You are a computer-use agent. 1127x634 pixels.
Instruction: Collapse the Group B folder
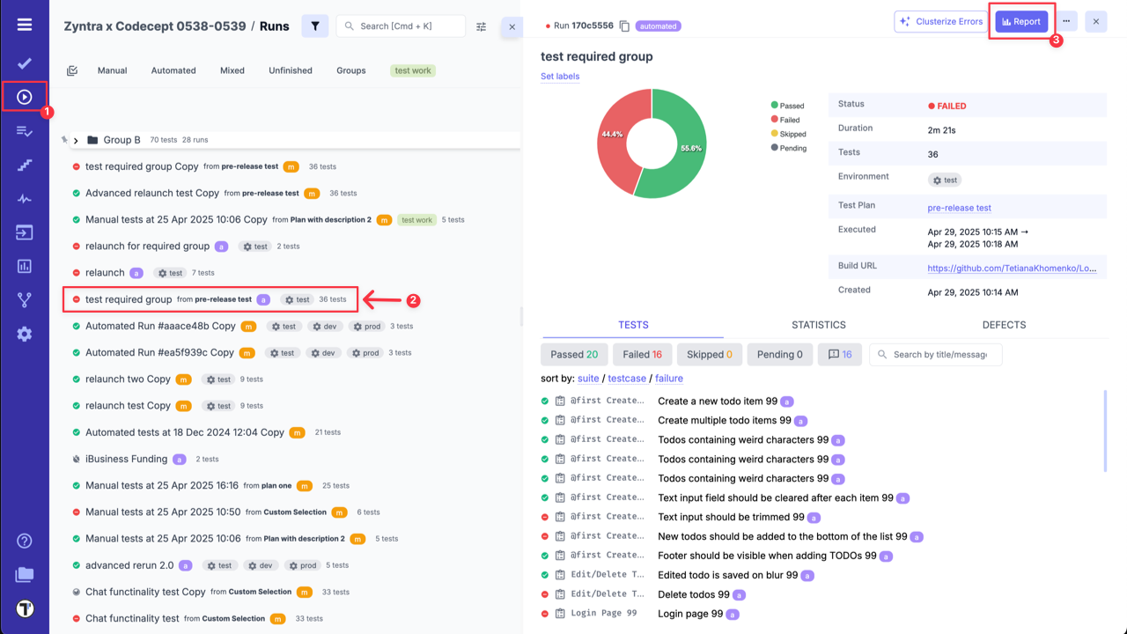(77, 139)
